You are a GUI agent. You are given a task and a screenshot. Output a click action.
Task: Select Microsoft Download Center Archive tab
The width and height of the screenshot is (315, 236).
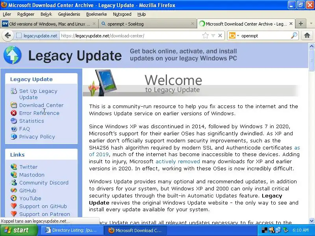[x=246, y=24]
